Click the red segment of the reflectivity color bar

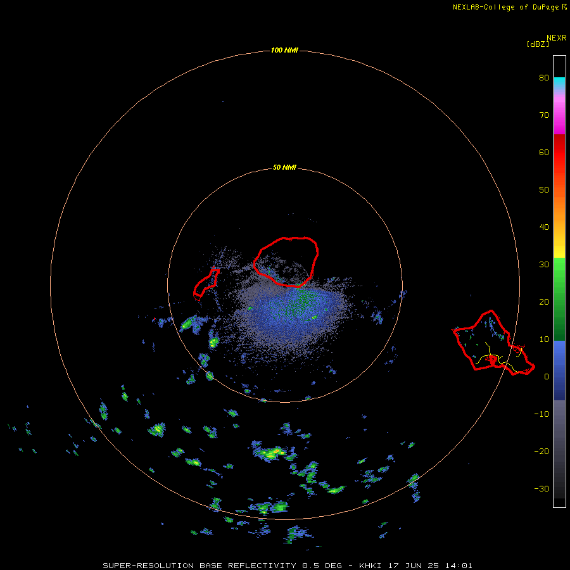click(x=559, y=156)
